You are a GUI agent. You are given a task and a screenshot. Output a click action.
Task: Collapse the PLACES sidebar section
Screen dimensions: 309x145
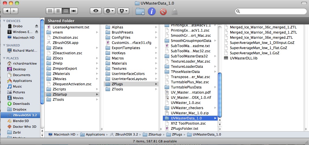tap(4, 58)
